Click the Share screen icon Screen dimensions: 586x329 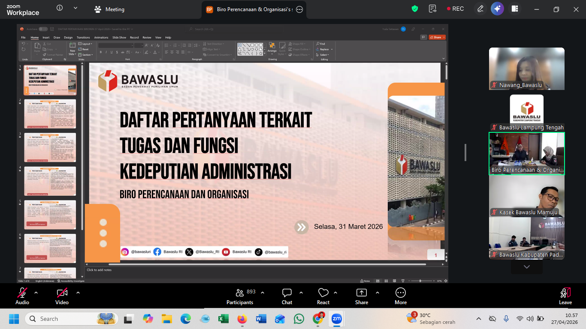pyautogui.click(x=362, y=296)
